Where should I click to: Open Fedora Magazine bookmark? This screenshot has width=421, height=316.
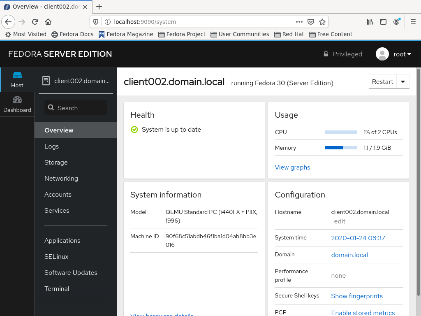tap(126, 34)
